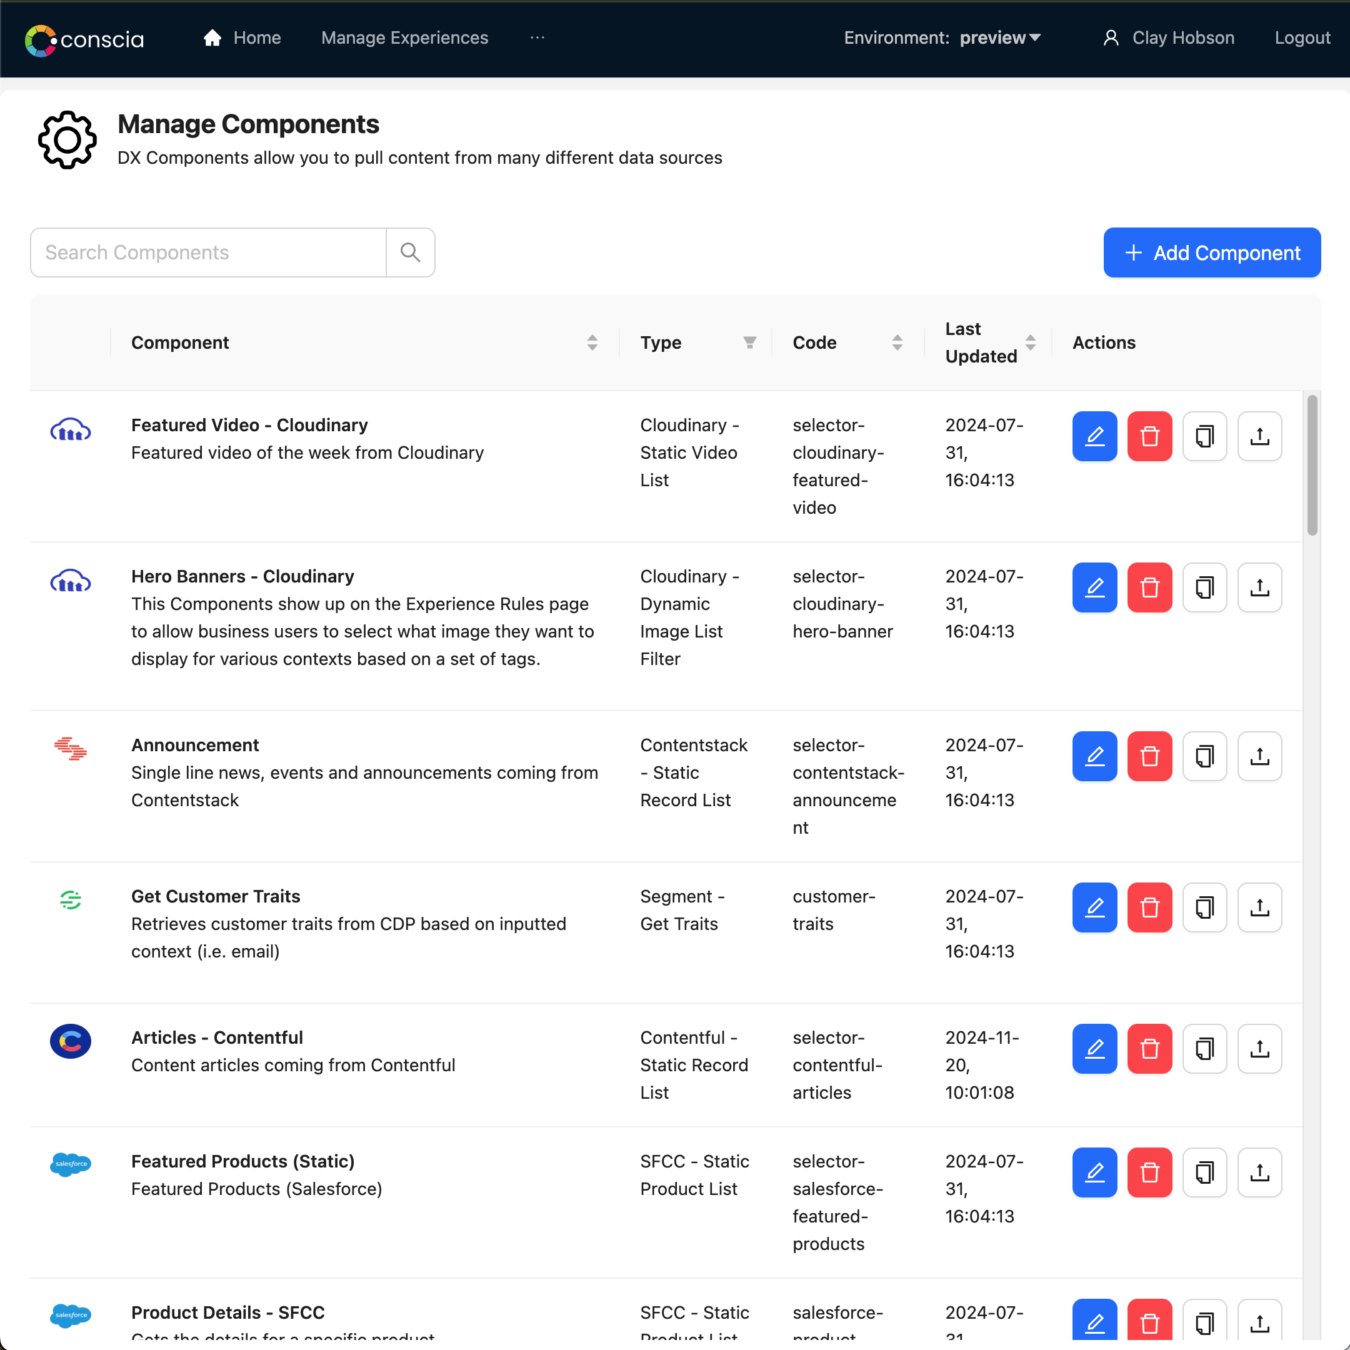
Task: Sort by the Component column arrows
Action: tap(592, 342)
